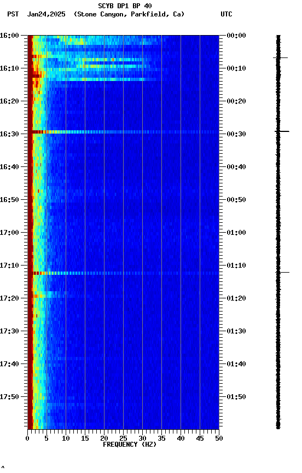This screenshot has width=302, height=473.
Task: Click the '15' frequency axis label
Action: pos(85,439)
